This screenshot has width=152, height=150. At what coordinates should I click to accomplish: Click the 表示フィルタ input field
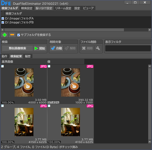click(128, 48)
